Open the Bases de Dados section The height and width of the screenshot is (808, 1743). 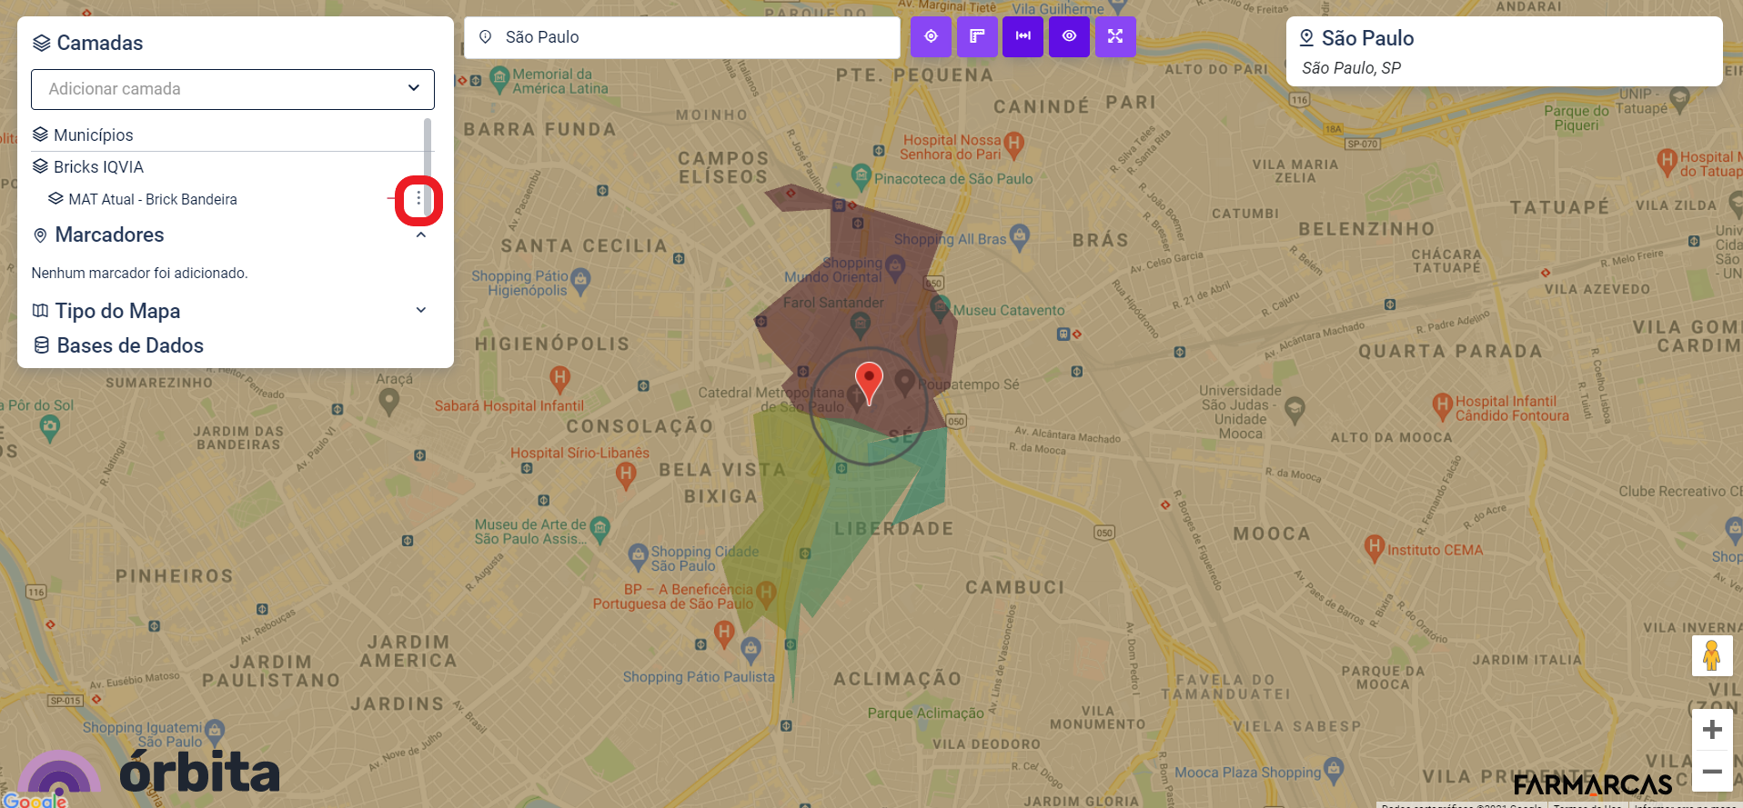click(x=130, y=346)
